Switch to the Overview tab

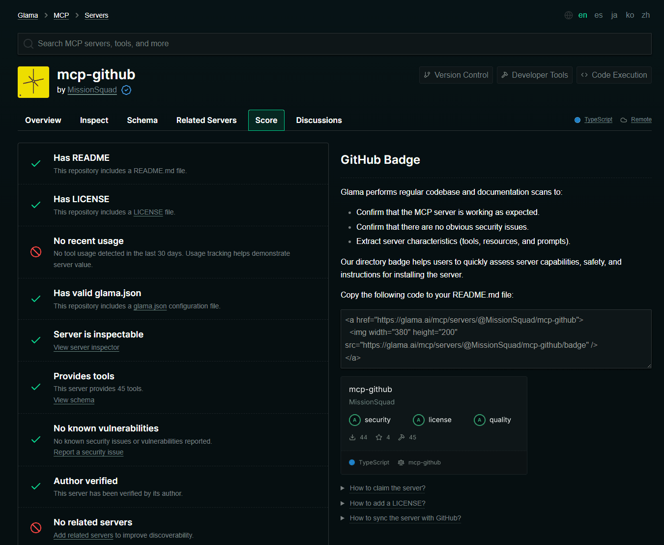43,120
